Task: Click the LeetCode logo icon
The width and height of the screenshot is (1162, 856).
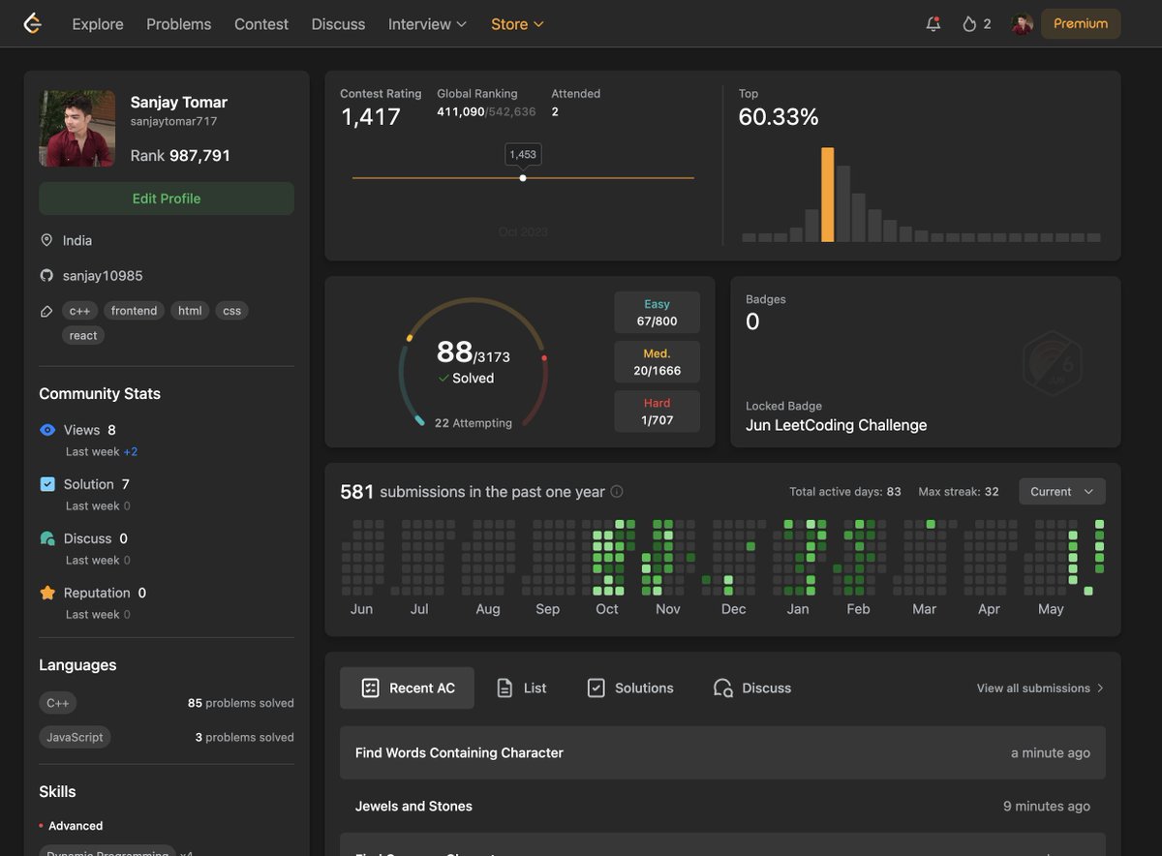Action: click(x=33, y=23)
